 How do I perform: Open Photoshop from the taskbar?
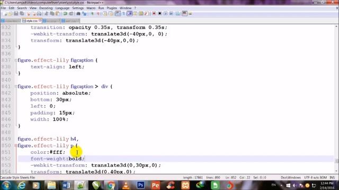coord(141,185)
